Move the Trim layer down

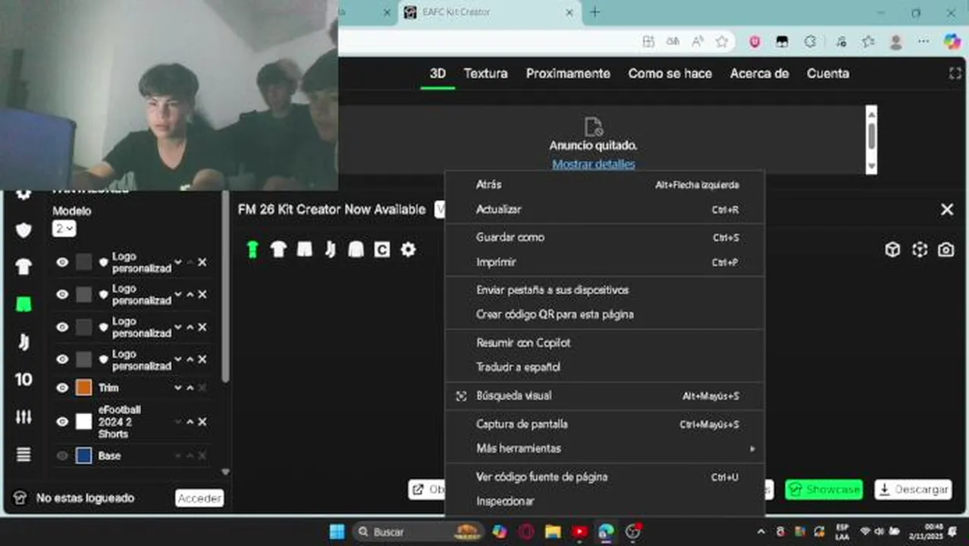point(178,388)
